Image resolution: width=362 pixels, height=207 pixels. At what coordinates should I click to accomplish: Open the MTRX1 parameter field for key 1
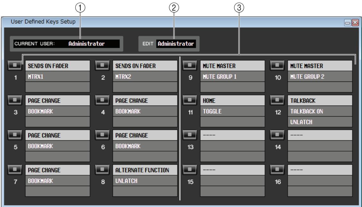pos(58,76)
